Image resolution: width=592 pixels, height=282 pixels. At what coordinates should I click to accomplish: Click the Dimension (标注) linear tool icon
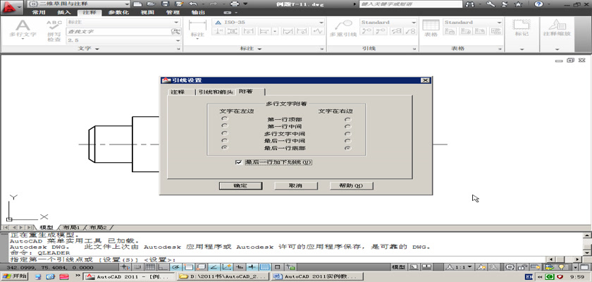coord(197,29)
